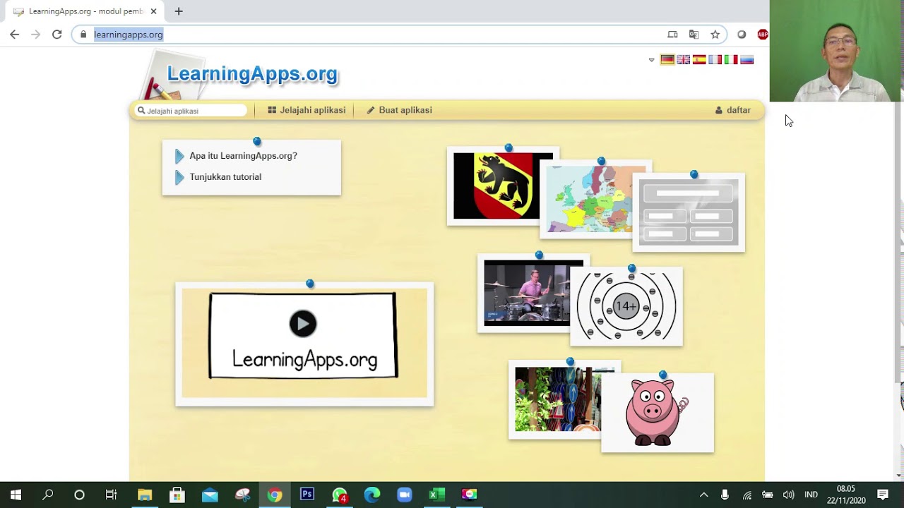Open Buat aplikasi menu

tap(399, 110)
